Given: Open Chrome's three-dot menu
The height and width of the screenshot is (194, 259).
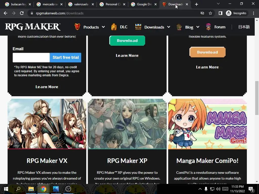Looking at the screenshot, I should pyautogui.click(x=253, y=13).
